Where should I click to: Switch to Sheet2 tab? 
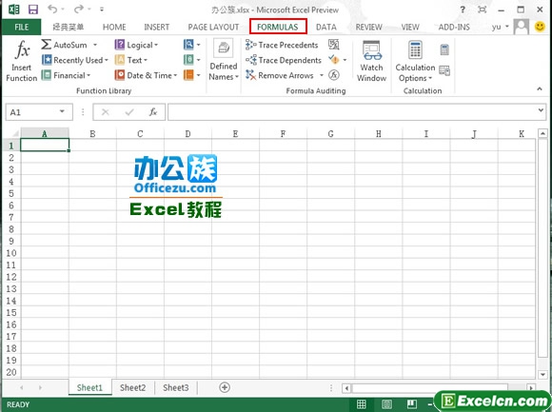tap(132, 387)
